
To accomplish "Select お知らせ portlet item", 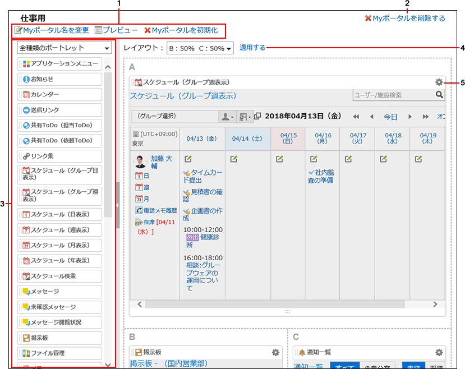I will click(59, 79).
